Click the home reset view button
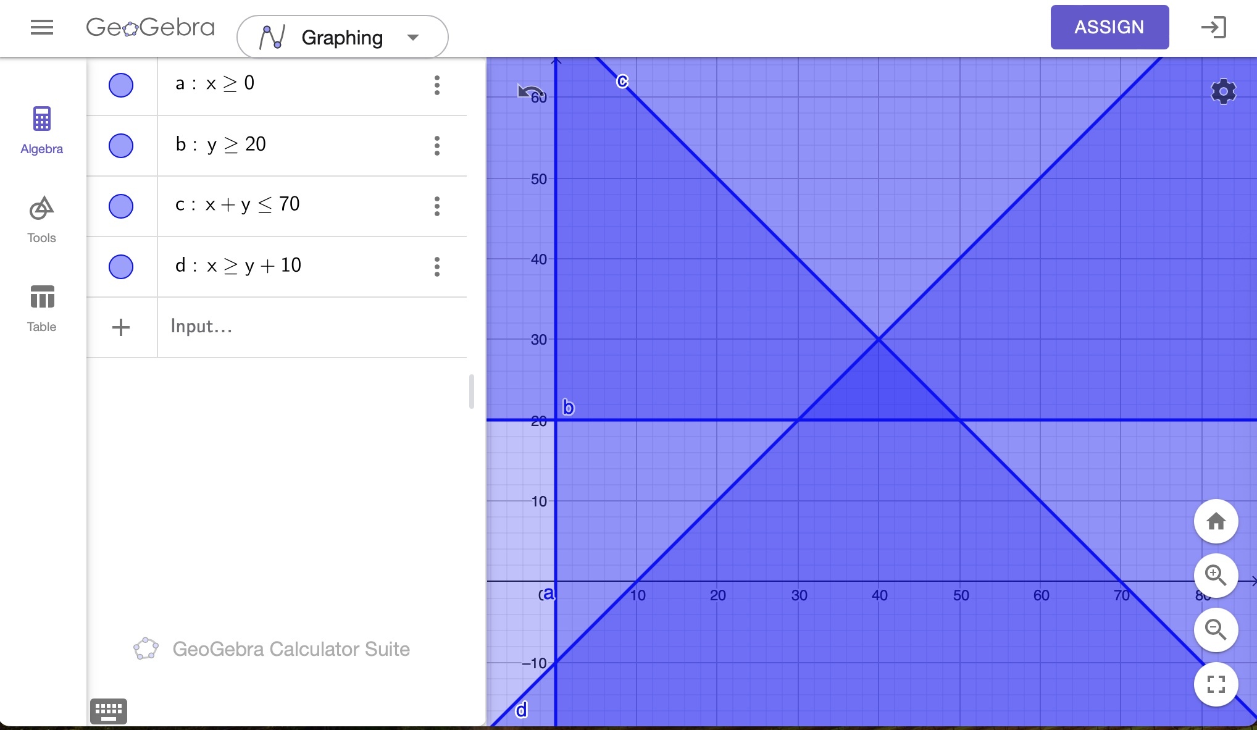This screenshot has height=730, width=1257. coord(1216,522)
